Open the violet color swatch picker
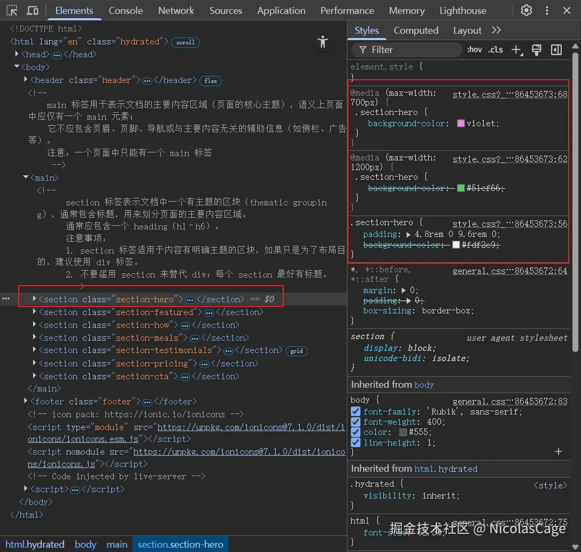The width and height of the screenshot is (581, 552). pyautogui.click(x=461, y=124)
